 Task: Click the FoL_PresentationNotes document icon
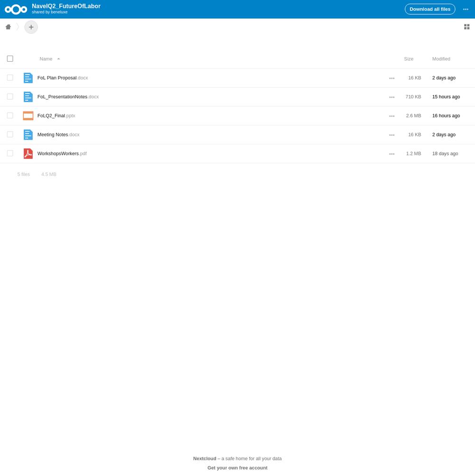click(x=28, y=96)
